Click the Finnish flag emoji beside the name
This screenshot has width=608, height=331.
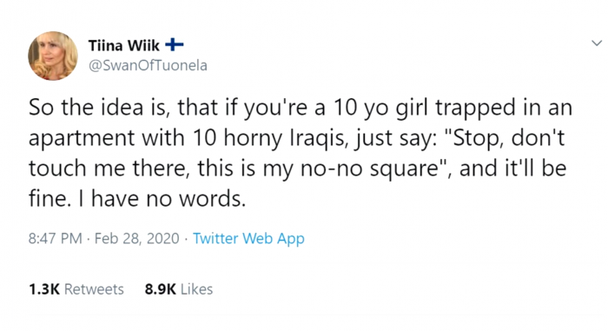[x=174, y=45]
